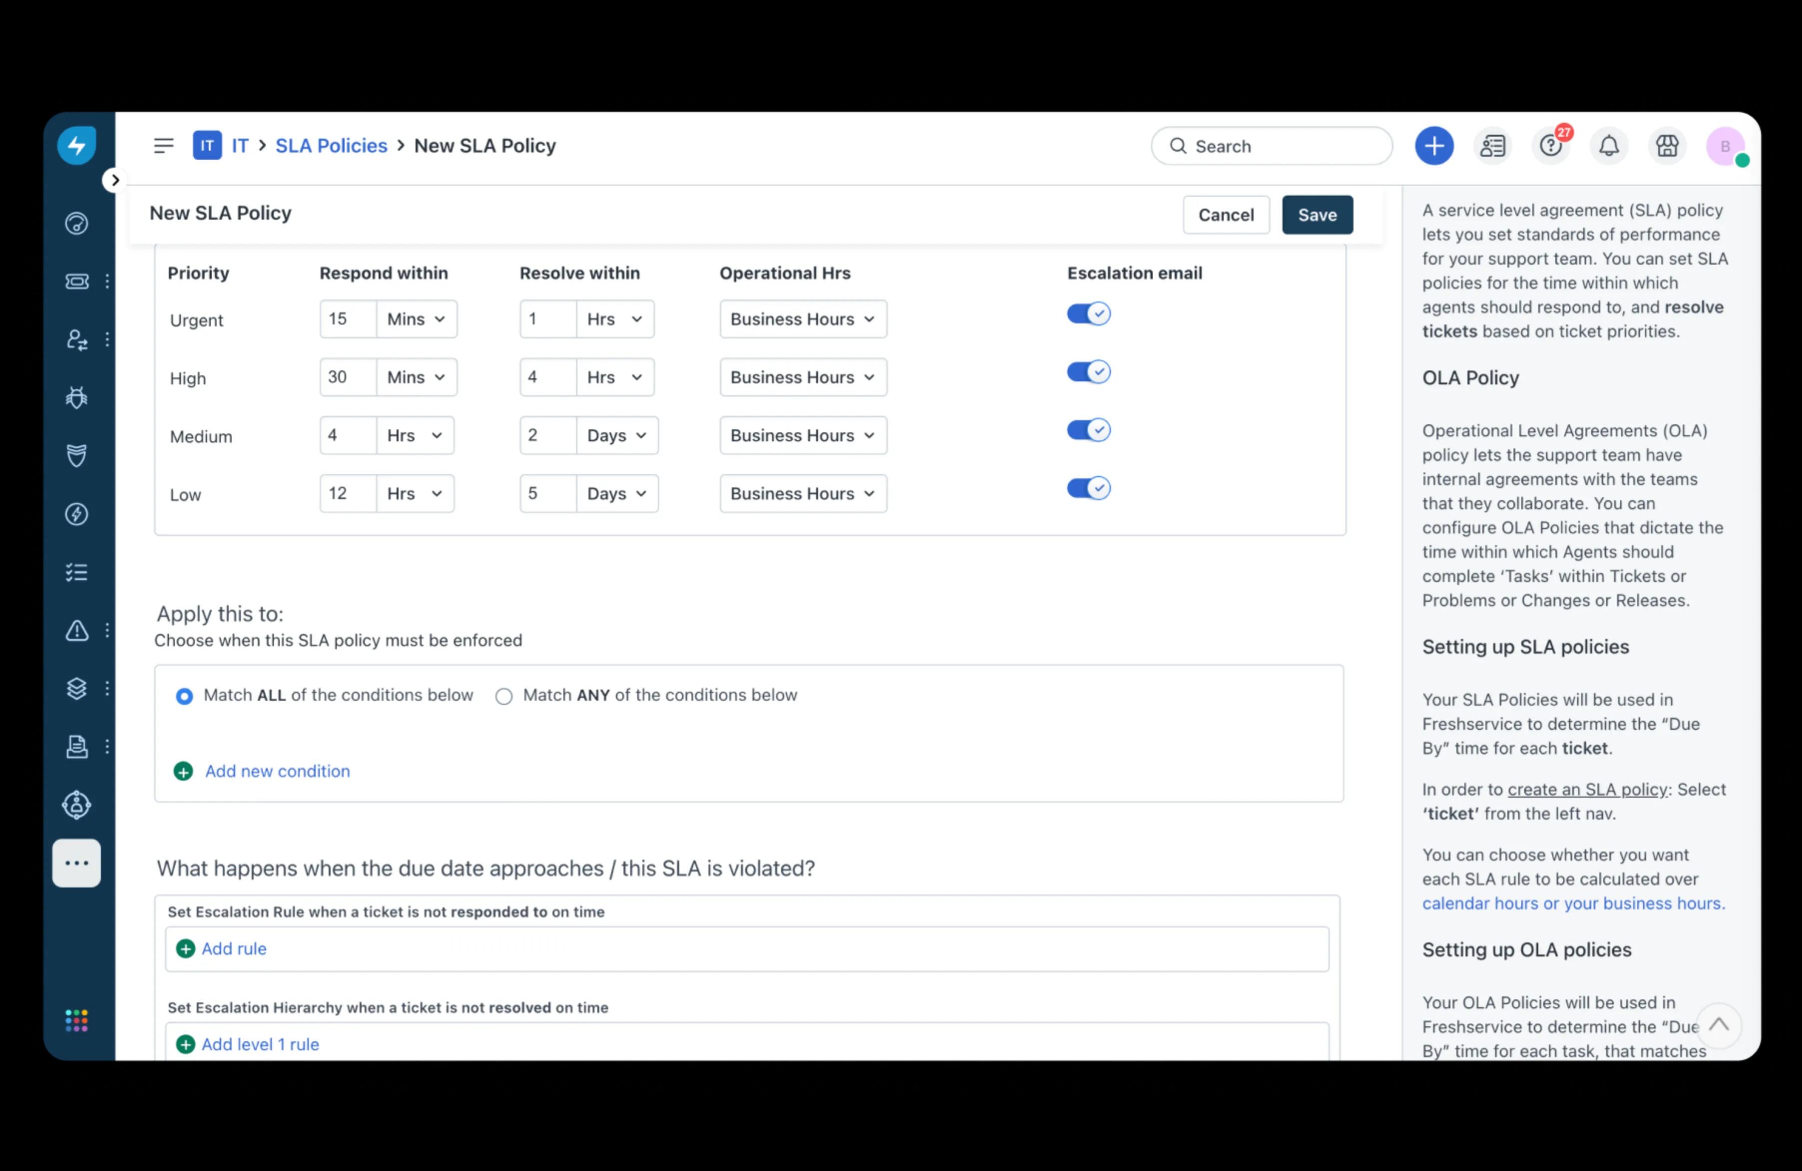
Task: Click Add level 1 rule link
Action: 260,1045
